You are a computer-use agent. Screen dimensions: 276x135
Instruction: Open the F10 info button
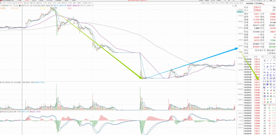(227, 3)
